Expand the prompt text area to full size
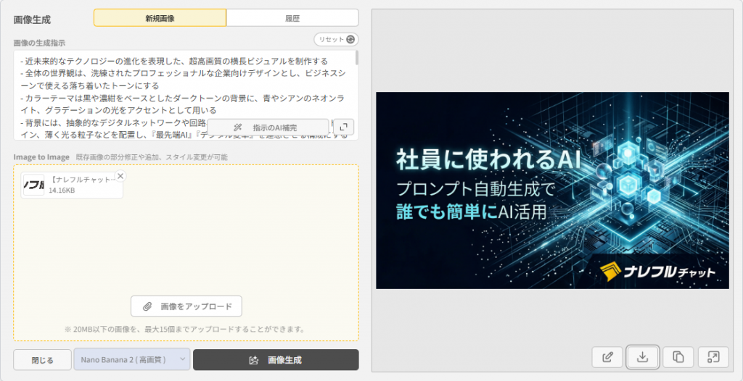This screenshot has height=381, width=743. click(x=344, y=127)
